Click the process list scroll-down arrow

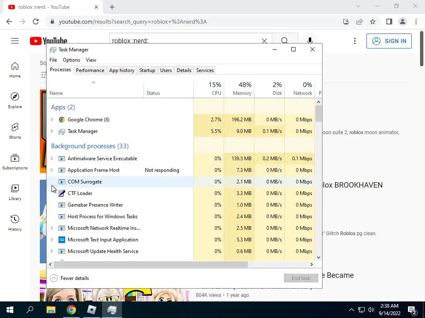click(x=318, y=258)
